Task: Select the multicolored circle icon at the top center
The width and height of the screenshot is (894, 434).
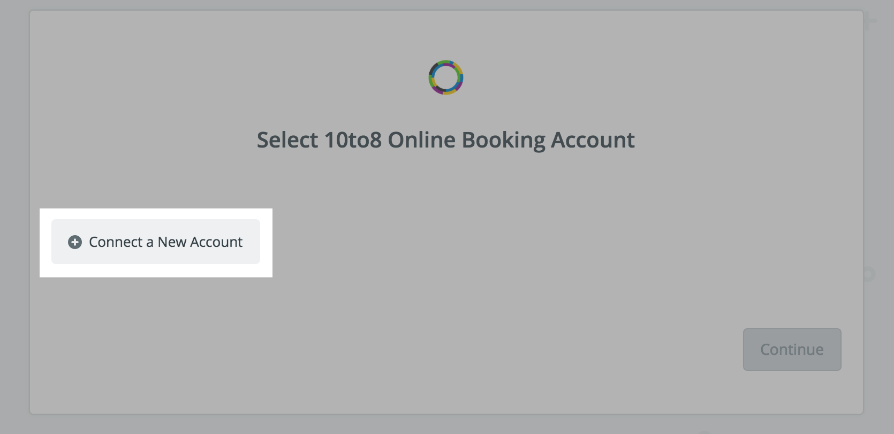Action: click(x=446, y=77)
